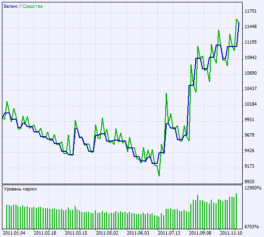The image size is (264, 237).
Task: Click the 8920 price scale value
Action: click(249, 182)
